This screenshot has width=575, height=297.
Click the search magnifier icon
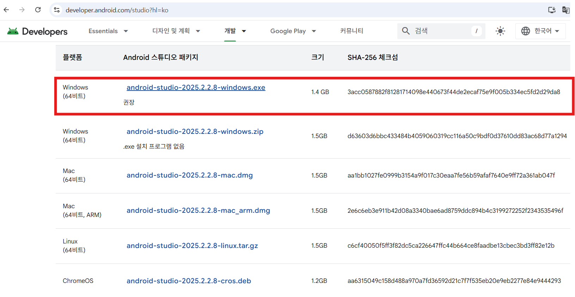(406, 31)
